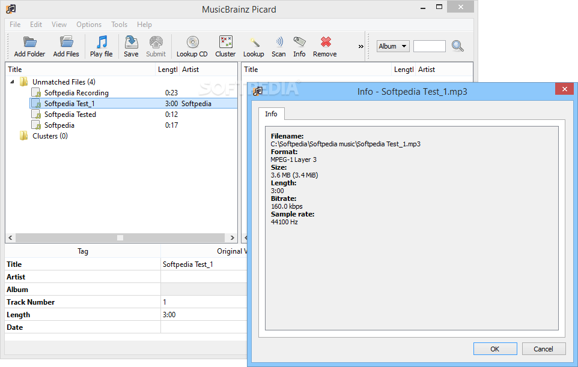Select the Softpedia file with 0:17 length

[x=133, y=125]
